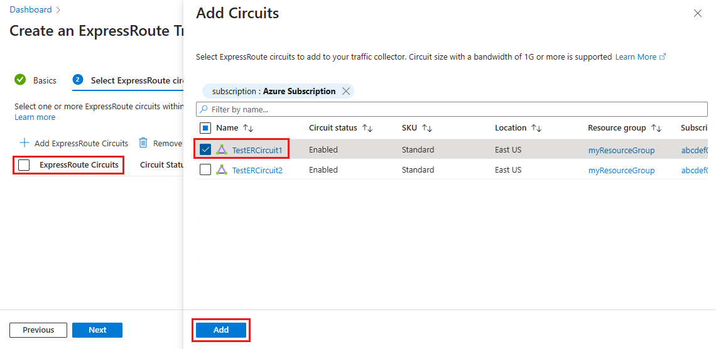
Task: Open the Learn more link under circuits description
Action: coord(35,117)
